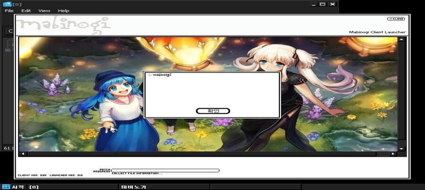Open the Edit menu in the background window
The image size is (425, 190).
tap(26, 11)
